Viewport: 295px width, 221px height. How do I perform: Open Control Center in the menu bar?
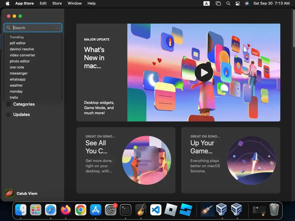tap(238, 3)
